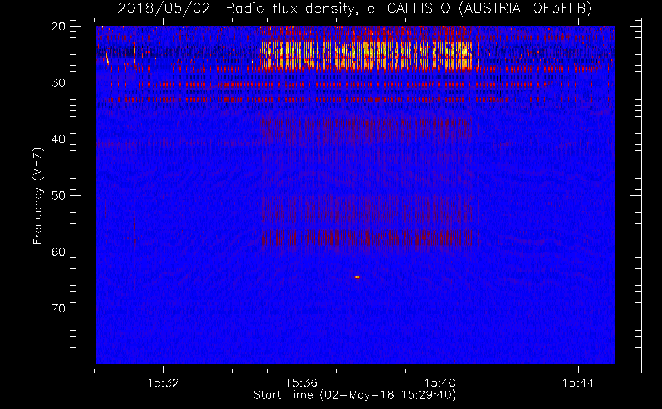The height and width of the screenshot is (409, 662).
Task: Click the 30 MHz frequency tick label
Action: (x=59, y=83)
